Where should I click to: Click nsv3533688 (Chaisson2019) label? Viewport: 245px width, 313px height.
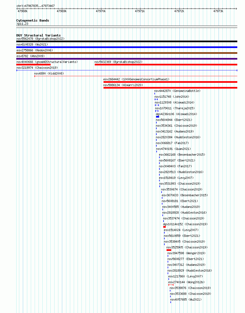pos(190,293)
